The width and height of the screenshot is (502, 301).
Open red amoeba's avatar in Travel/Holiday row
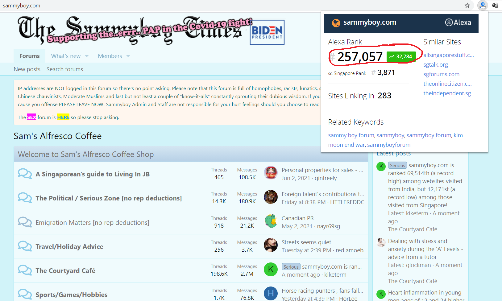(271, 245)
